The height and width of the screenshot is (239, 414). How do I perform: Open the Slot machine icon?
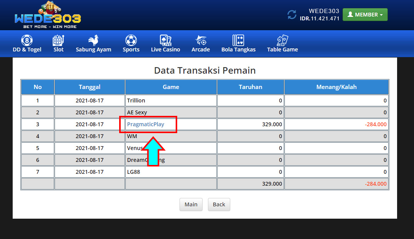coord(58,40)
